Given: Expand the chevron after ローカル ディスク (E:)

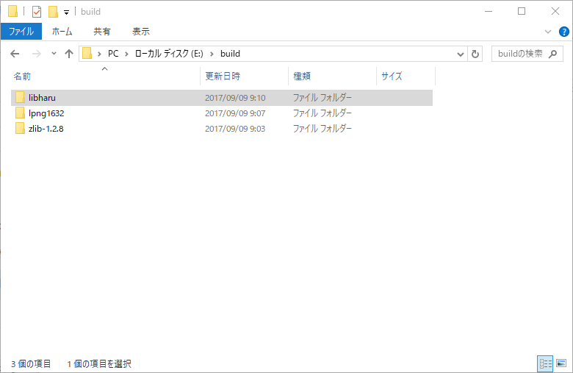Looking at the screenshot, I should click(212, 54).
